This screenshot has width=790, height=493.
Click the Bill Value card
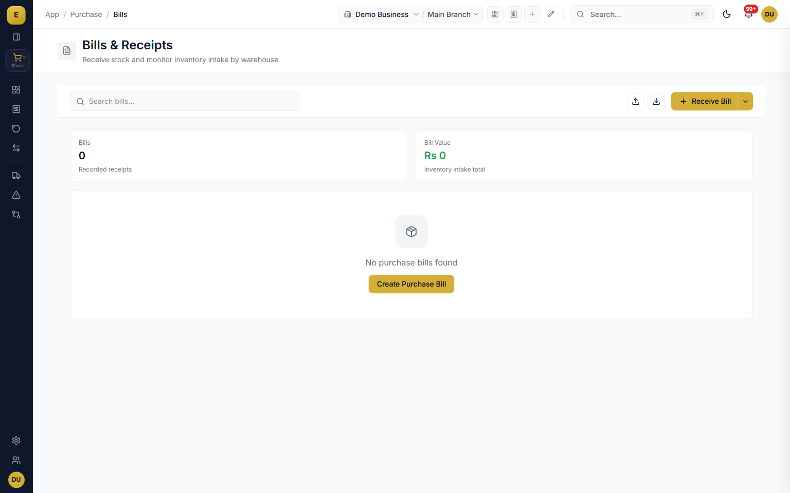[584, 156]
